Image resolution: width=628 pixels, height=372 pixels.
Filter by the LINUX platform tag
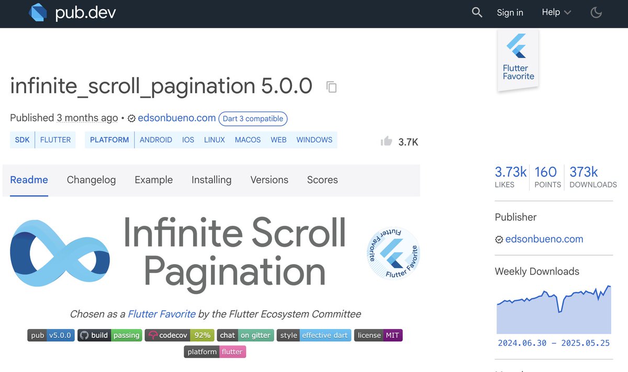[x=215, y=140]
